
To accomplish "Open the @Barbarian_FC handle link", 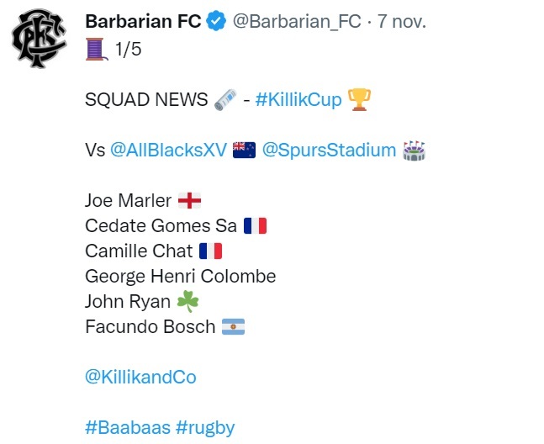I will [x=297, y=22].
